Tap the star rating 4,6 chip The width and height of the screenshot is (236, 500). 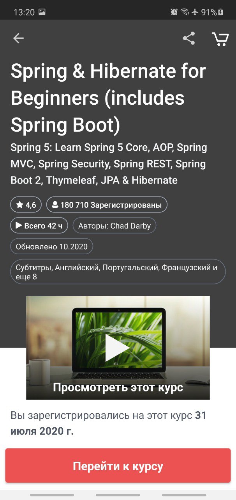tap(26, 205)
